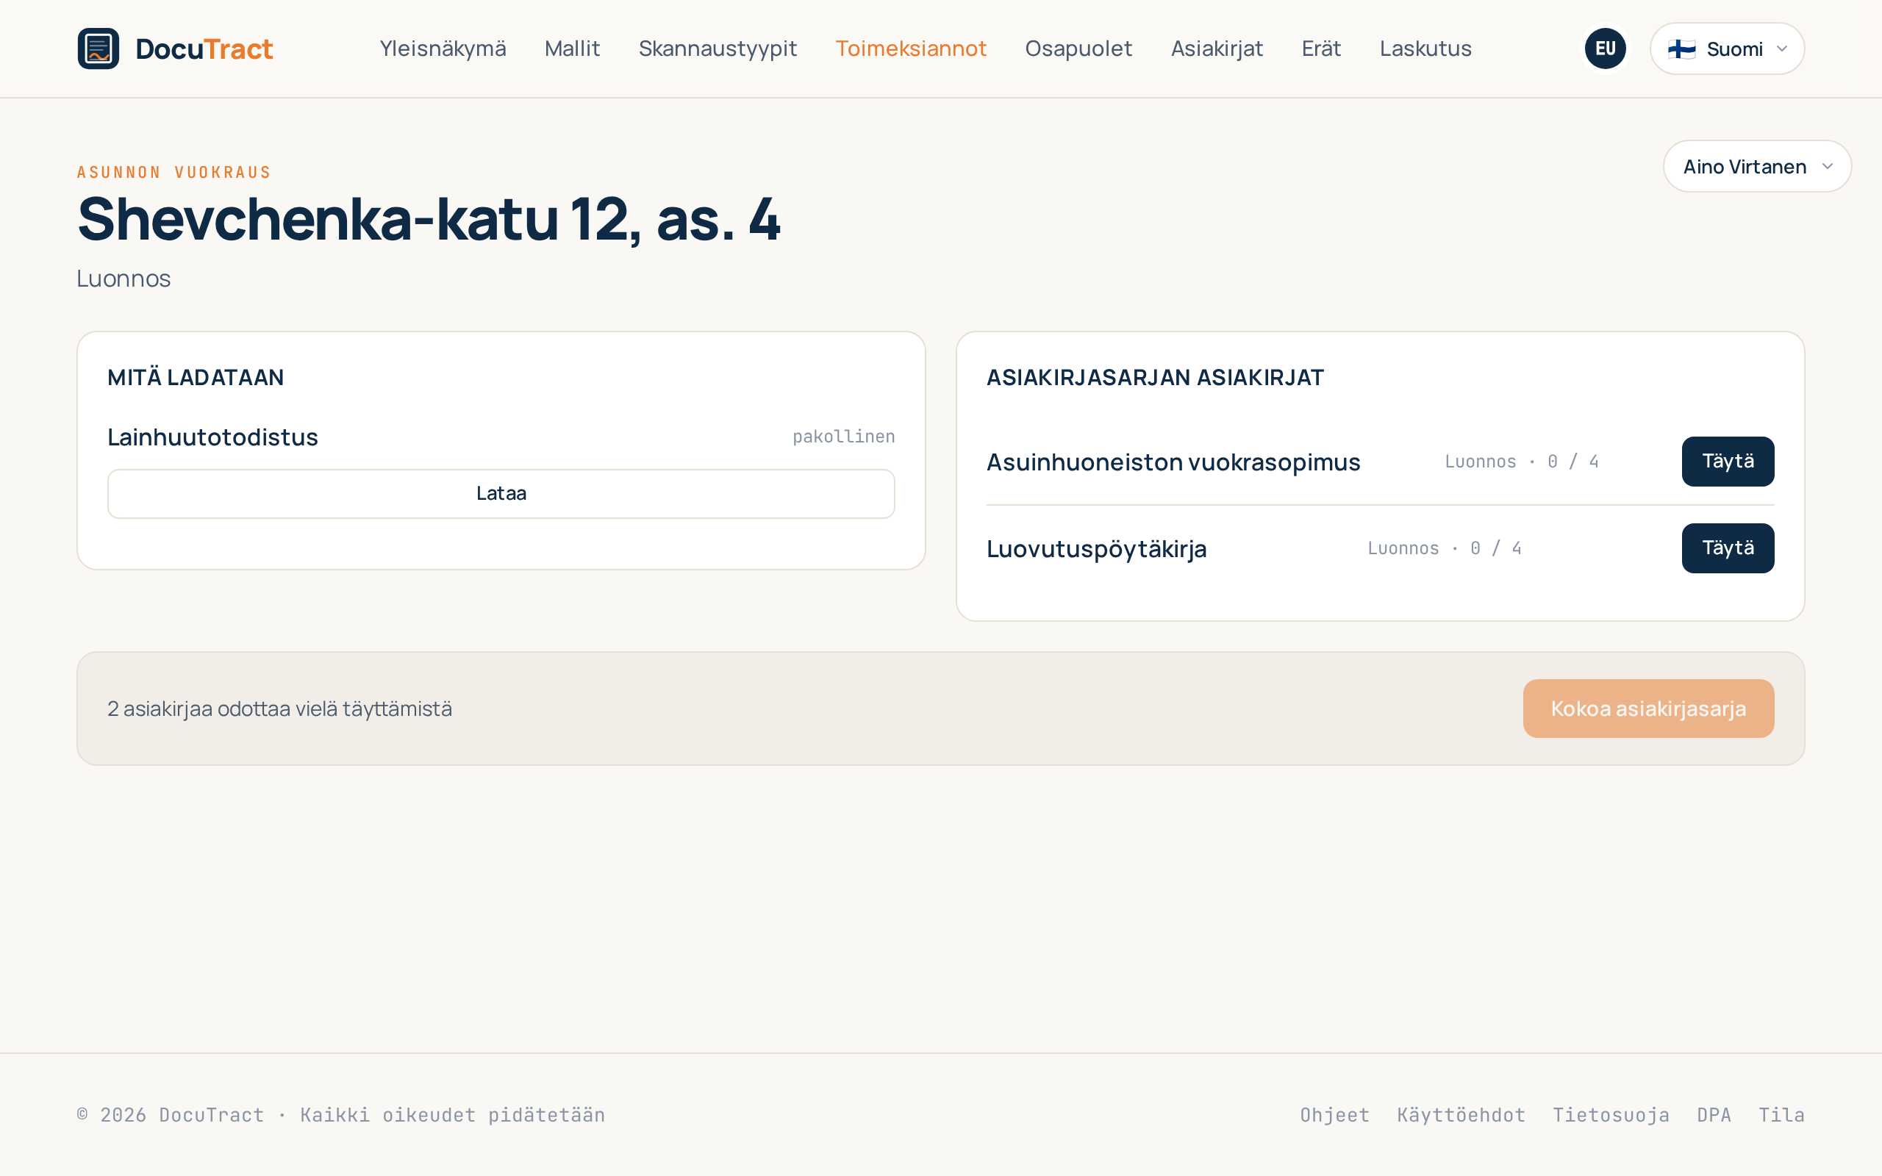Screen dimensions: 1882x1176
Task: Navigate to Asiakirjat
Action: point(1217,49)
